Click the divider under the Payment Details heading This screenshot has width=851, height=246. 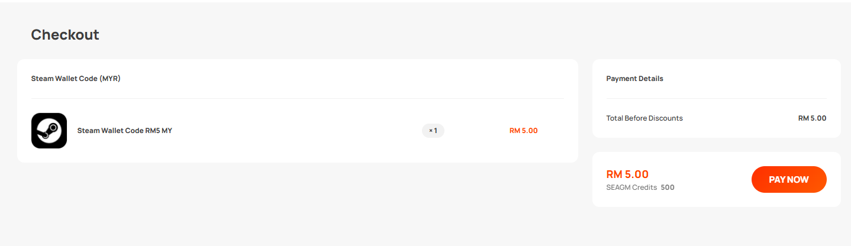(717, 98)
